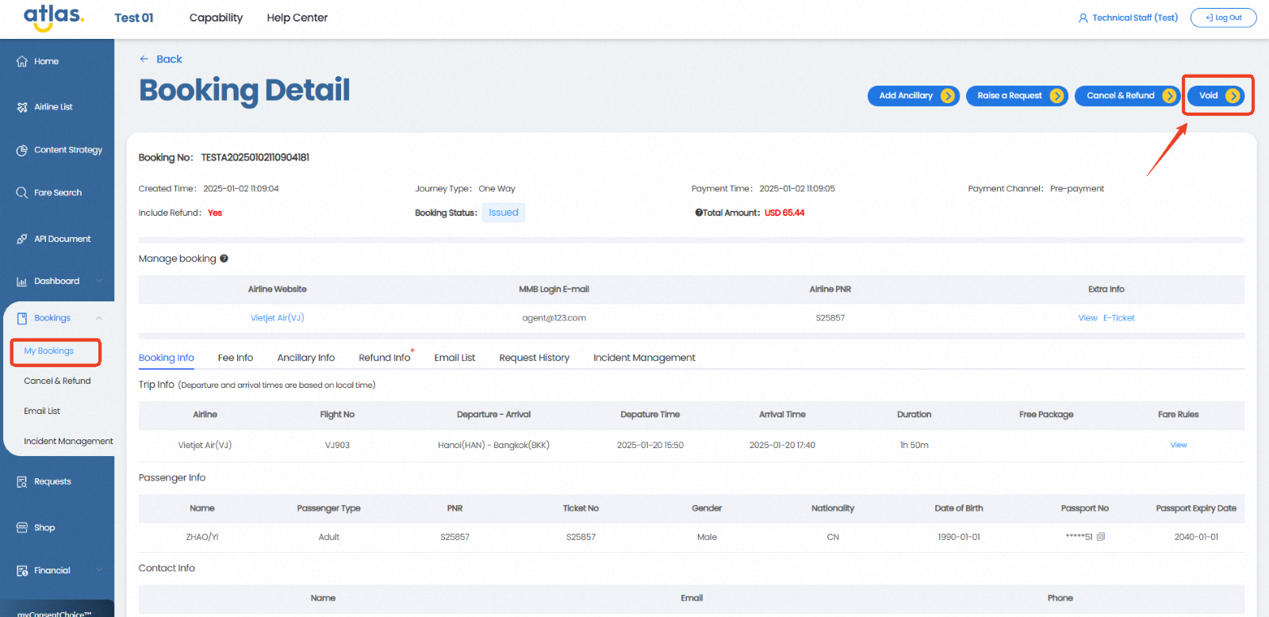Switch to the Fee Info tab
The image size is (1269, 617).
(x=236, y=358)
